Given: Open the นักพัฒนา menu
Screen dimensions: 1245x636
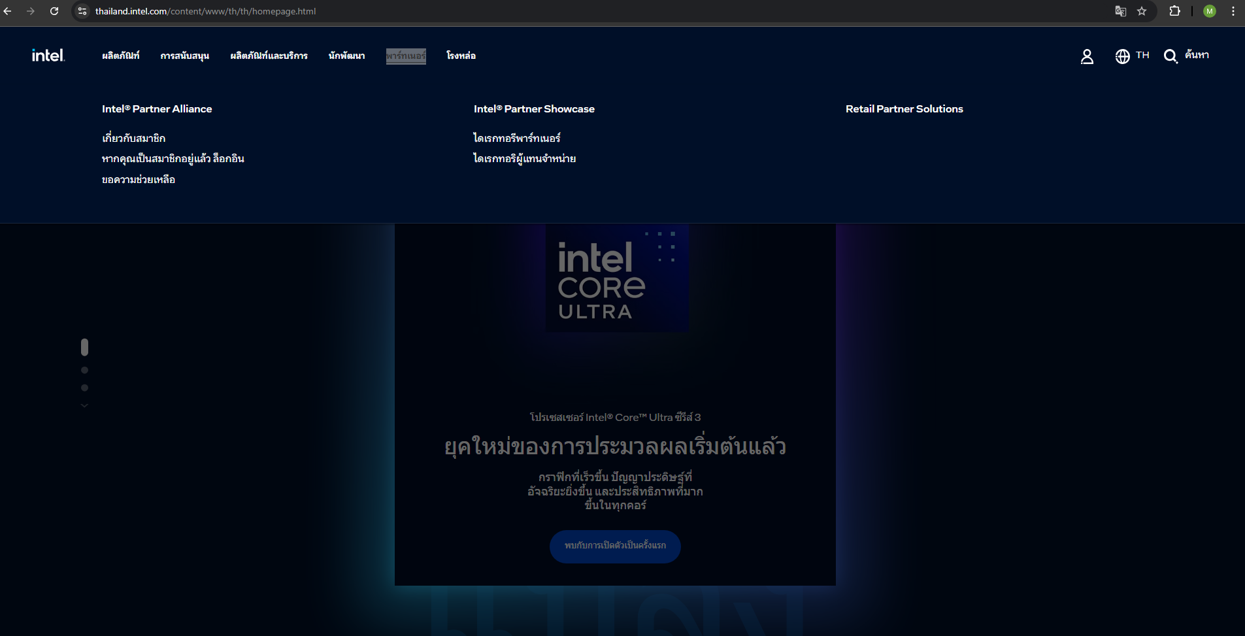Looking at the screenshot, I should 347,56.
